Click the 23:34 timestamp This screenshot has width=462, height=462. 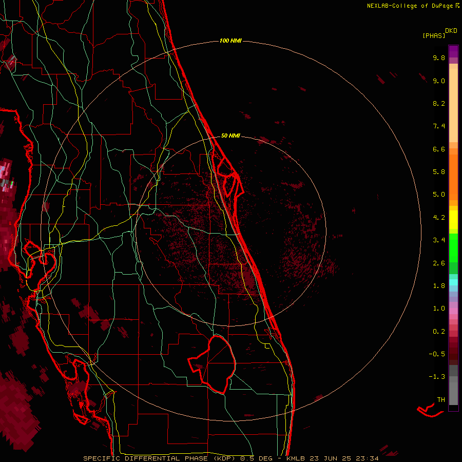point(367,458)
